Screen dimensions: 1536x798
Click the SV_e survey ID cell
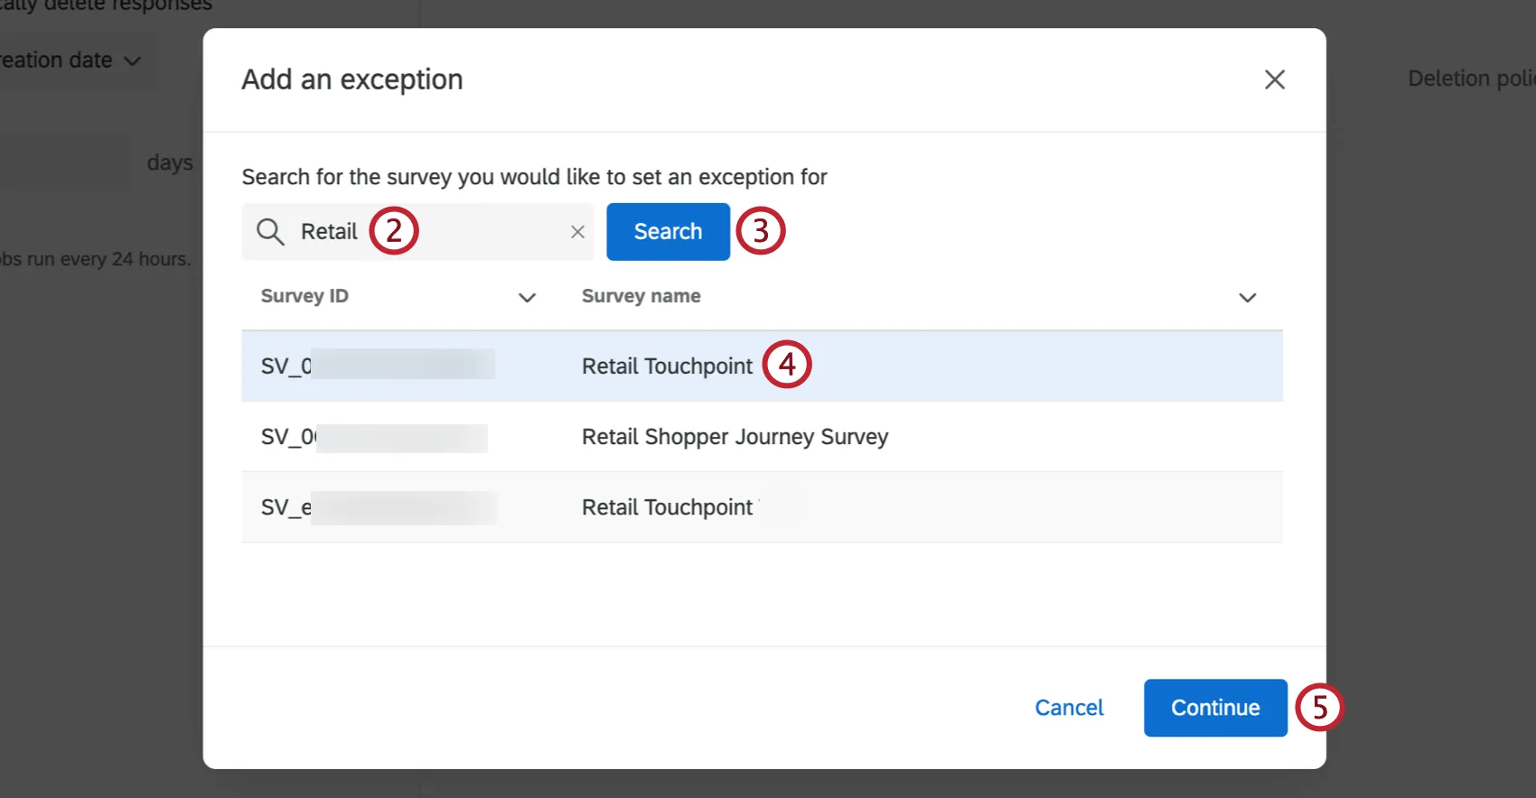(286, 507)
